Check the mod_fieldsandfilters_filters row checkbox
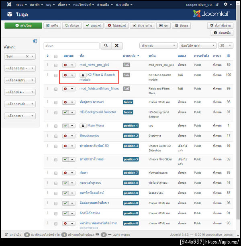Viewport: 241px width, 246px height. (x=56, y=89)
